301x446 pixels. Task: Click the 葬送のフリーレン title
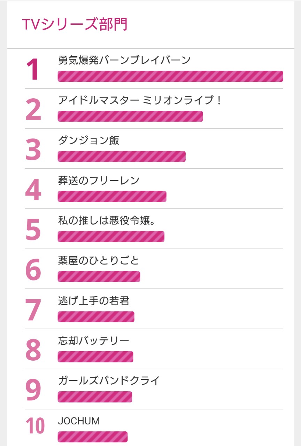coord(99,180)
